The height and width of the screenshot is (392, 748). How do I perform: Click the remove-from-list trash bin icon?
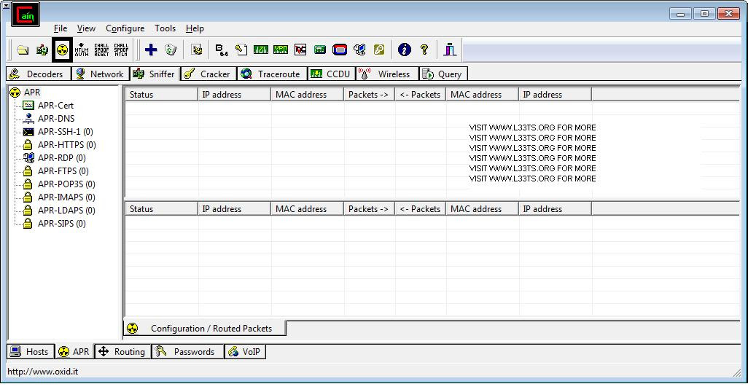pos(171,50)
